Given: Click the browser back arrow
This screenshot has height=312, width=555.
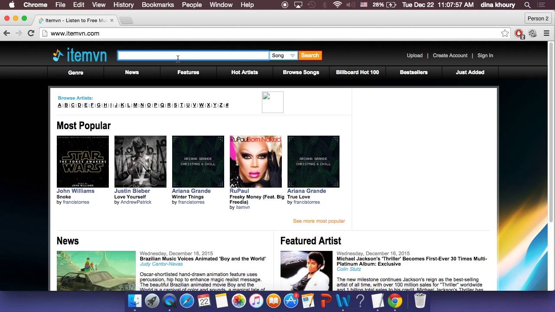Looking at the screenshot, I should tap(7, 33).
